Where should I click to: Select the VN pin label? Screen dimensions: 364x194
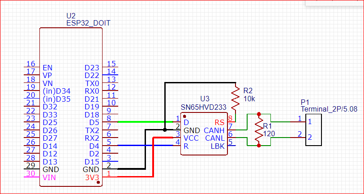tap(47, 83)
